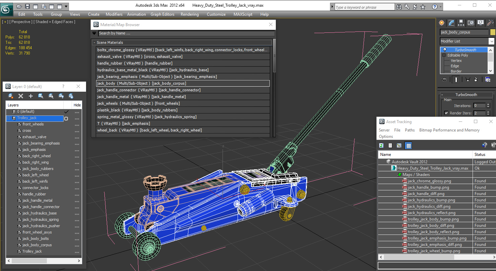Open the MAXScript menu
This screenshot has height=271, width=496.
pyautogui.click(x=243, y=14)
